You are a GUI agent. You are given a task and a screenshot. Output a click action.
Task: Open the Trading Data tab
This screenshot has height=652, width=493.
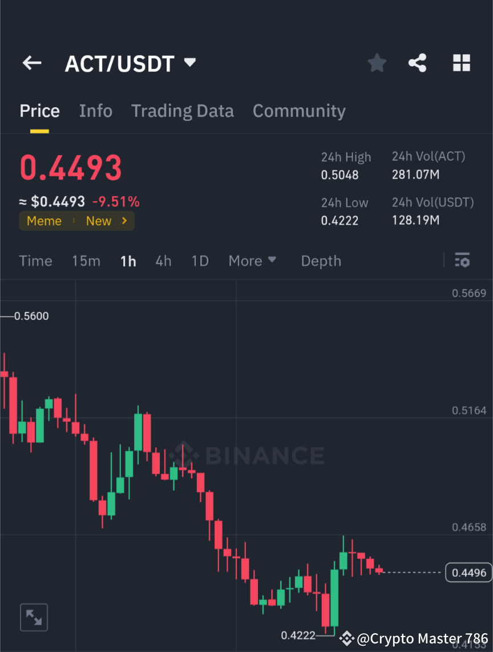(182, 111)
